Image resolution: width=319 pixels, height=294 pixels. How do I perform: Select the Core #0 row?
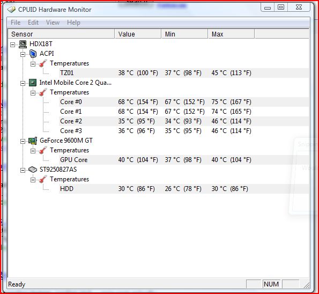click(x=184, y=102)
